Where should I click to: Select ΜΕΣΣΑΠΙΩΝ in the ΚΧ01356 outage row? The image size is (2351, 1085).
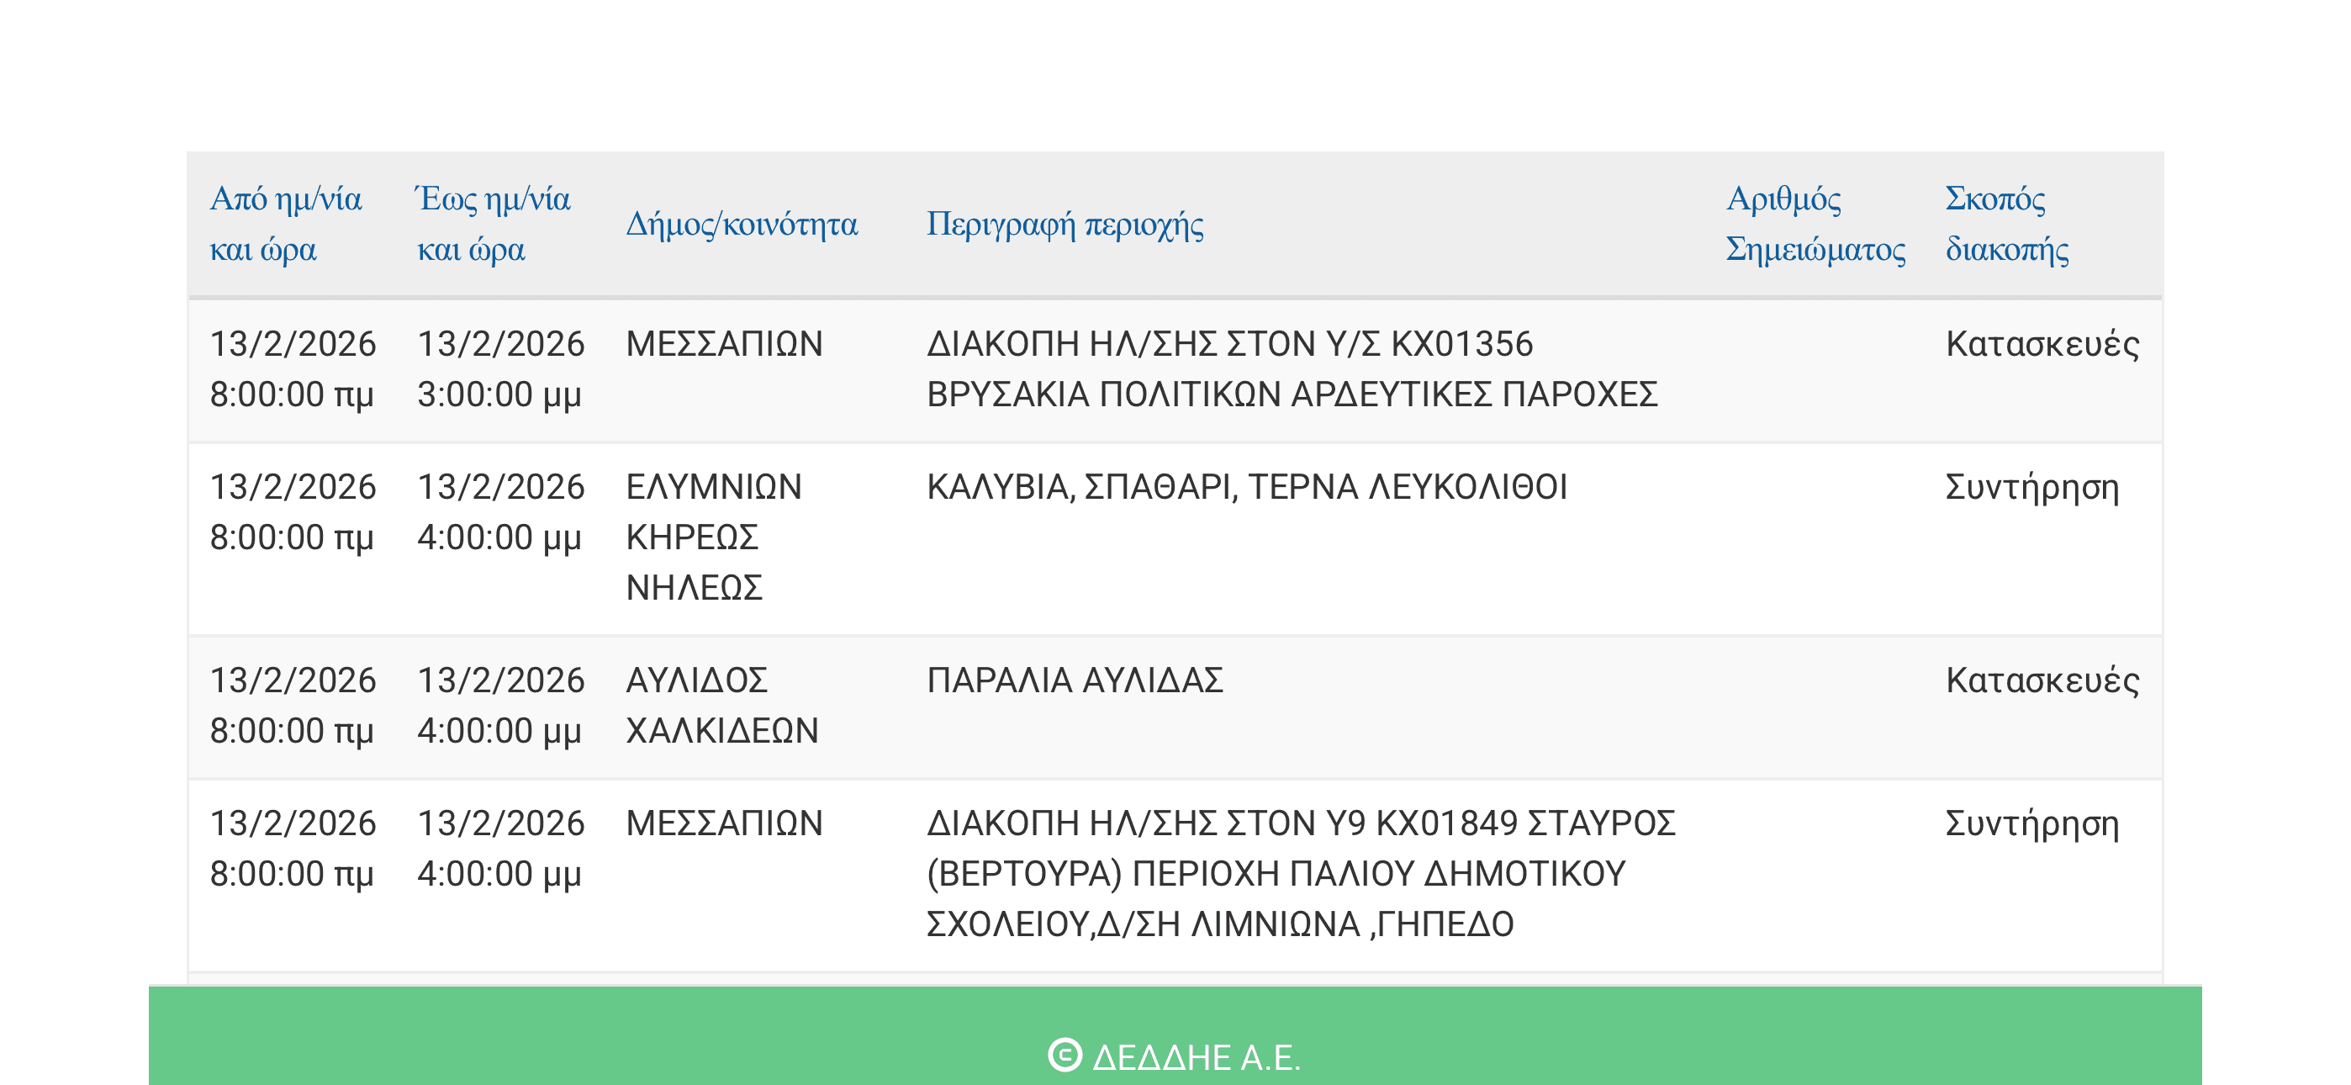click(x=724, y=344)
